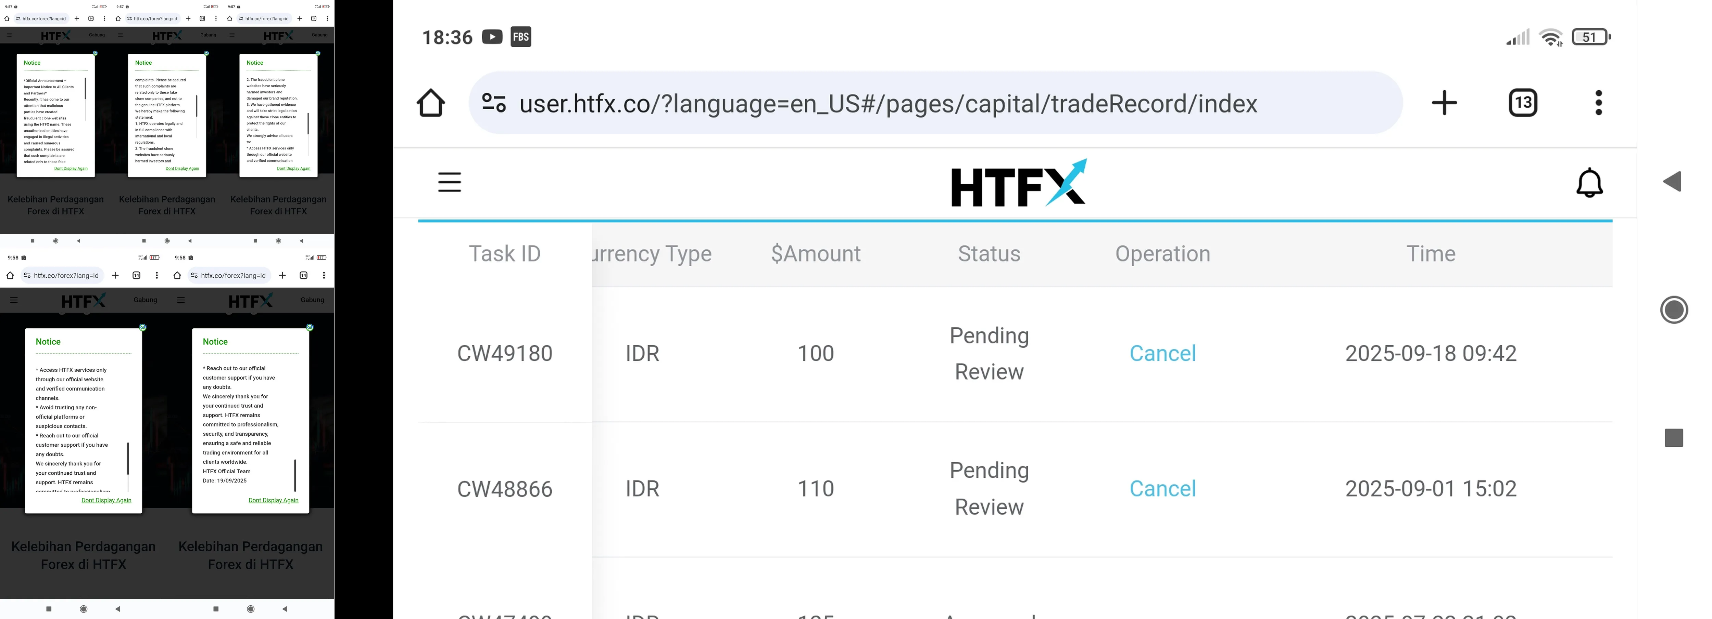Click Dont Display Again under 'We hereby make' notice
The height and width of the screenshot is (619, 1712).
pyautogui.click(x=182, y=169)
